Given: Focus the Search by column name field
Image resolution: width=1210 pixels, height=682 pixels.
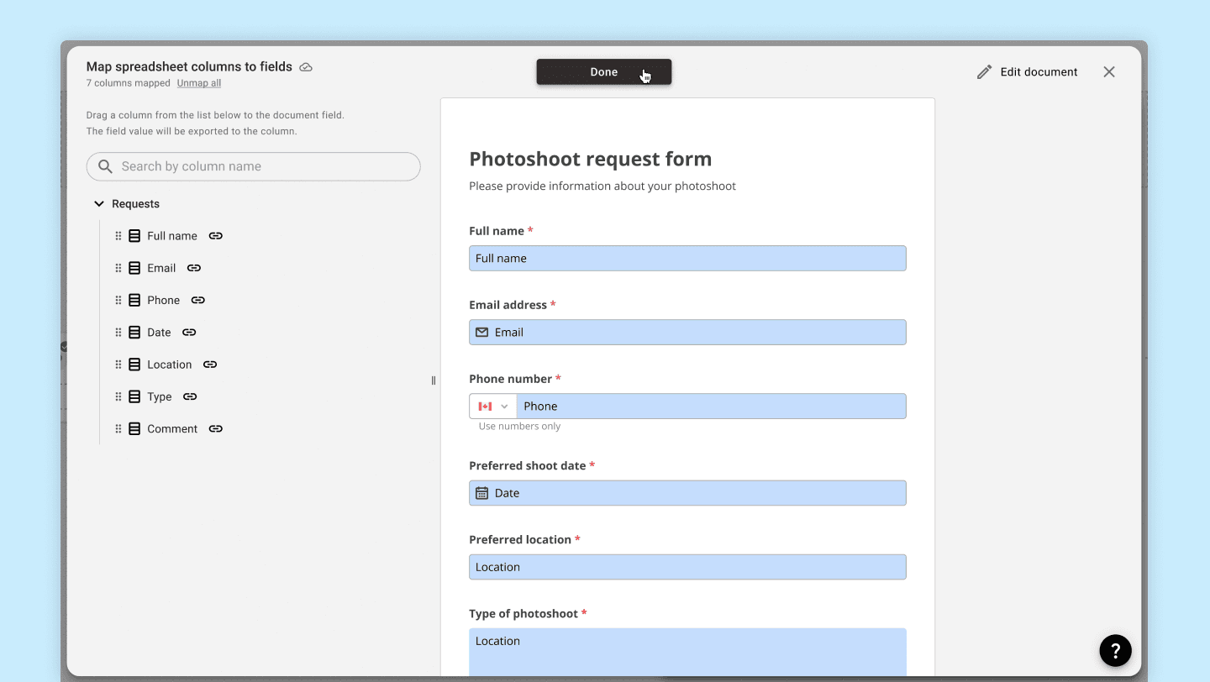Looking at the screenshot, I should pos(253,166).
